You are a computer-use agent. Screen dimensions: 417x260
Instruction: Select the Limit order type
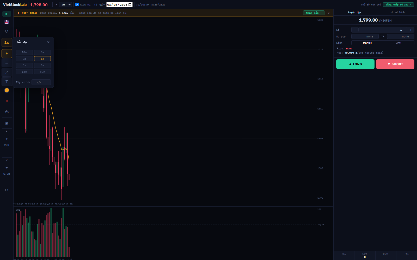398,43
